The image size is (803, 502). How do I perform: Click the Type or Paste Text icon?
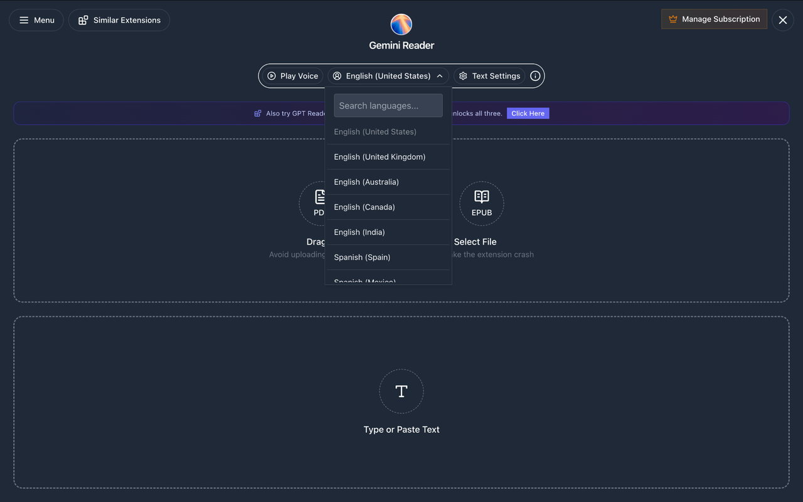coord(401,392)
